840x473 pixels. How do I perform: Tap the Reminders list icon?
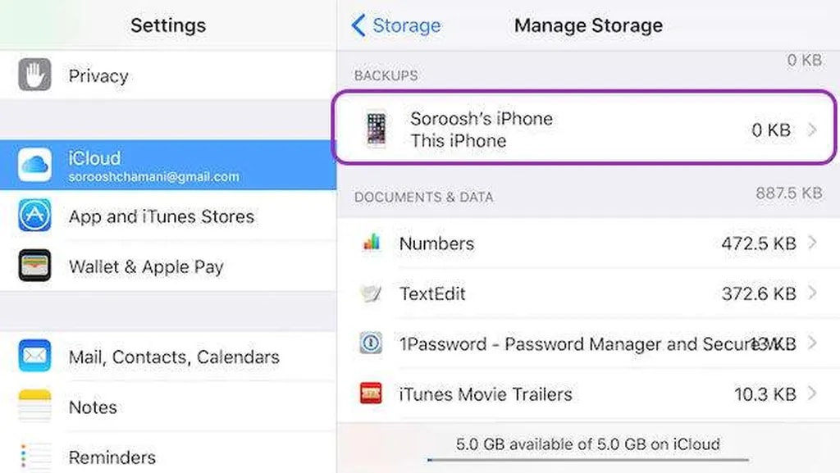(x=34, y=457)
